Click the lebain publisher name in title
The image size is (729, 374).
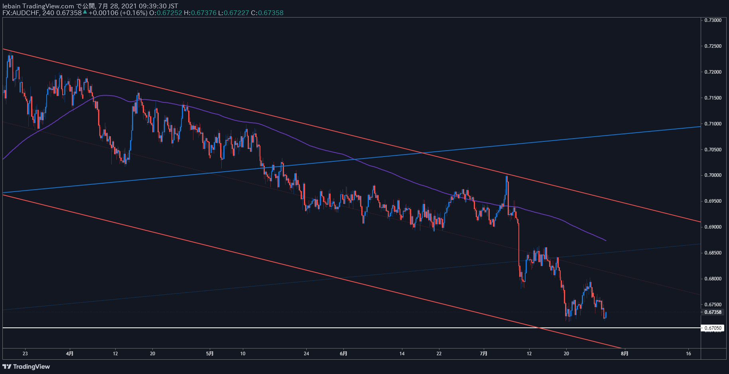[x=12, y=6]
